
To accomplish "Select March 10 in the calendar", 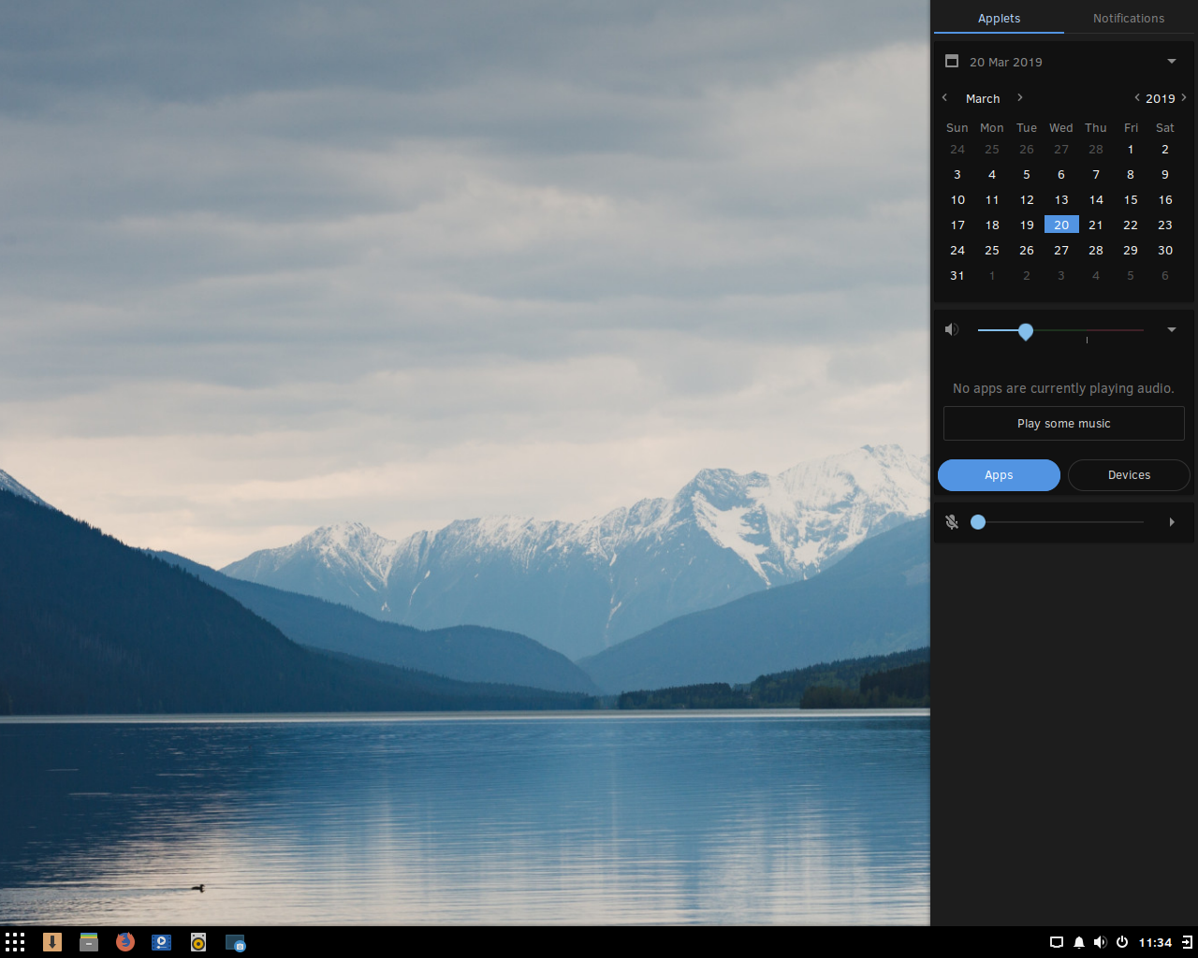I will pos(957,199).
